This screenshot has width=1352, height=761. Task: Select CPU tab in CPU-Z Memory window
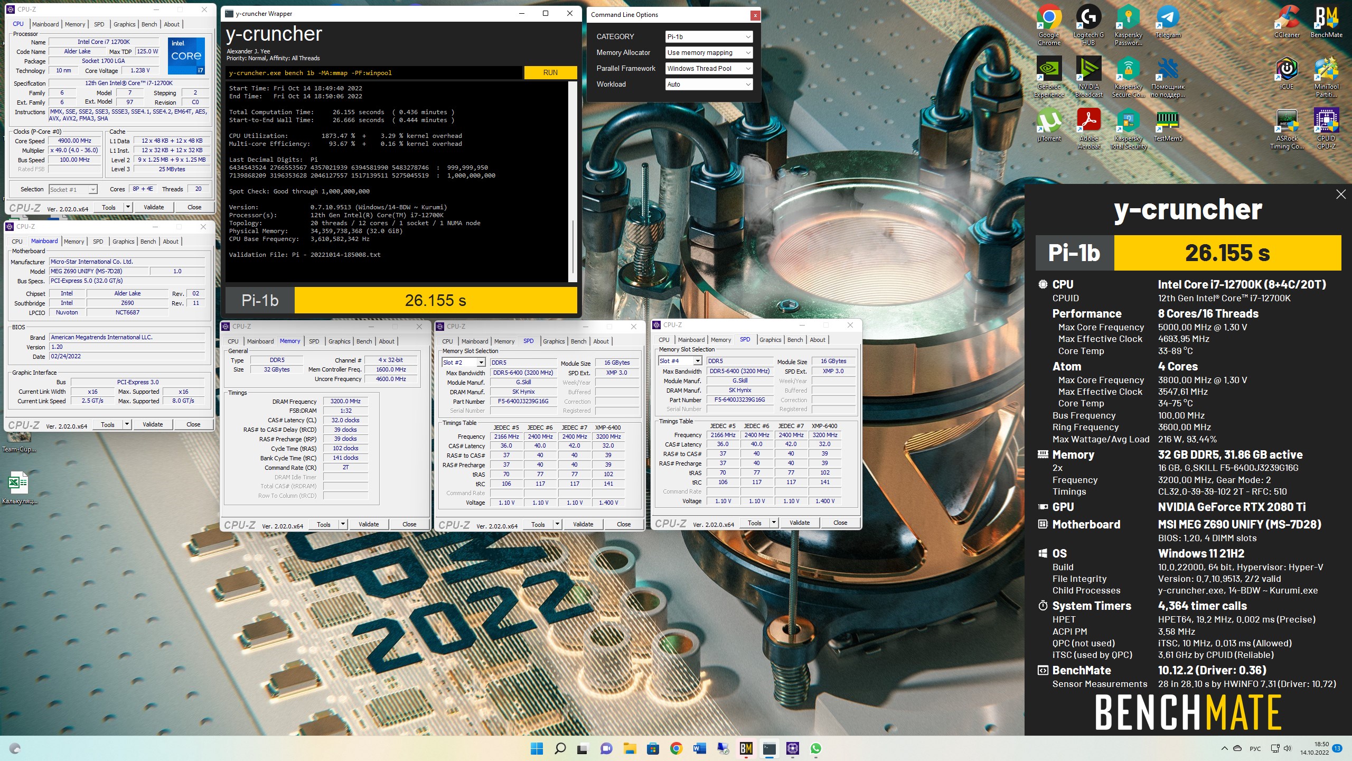tap(233, 341)
